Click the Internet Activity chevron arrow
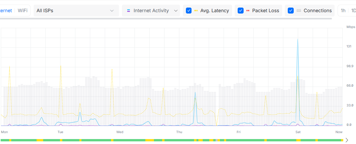The width and height of the screenshot is (356, 144). pyautogui.click(x=175, y=11)
